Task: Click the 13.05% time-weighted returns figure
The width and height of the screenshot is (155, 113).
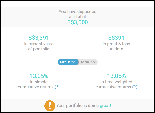Action: coord(116,76)
